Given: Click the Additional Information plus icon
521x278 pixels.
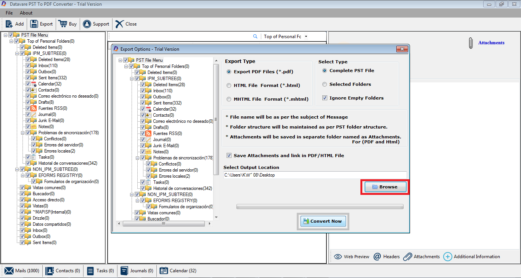Looking at the screenshot, I should pyautogui.click(x=448, y=257).
